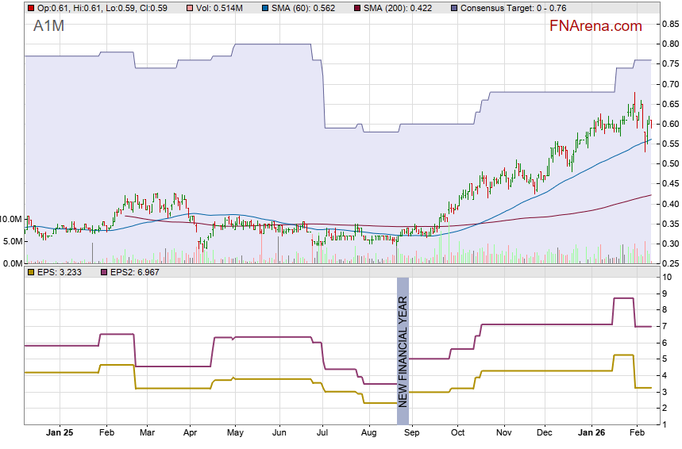Click the red OHLC price legend swatch

(x=30, y=8)
